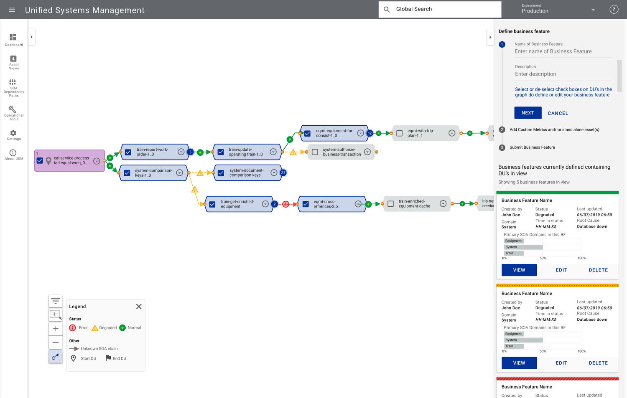Open Settings in the sidebar
This screenshot has width=627, height=398.
pyautogui.click(x=14, y=135)
